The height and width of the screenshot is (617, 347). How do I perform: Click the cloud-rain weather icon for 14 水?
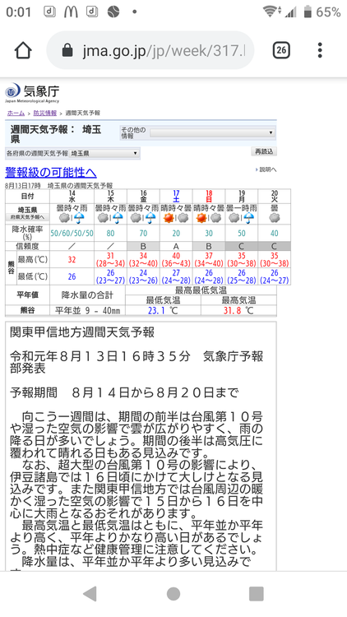[x=72, y=218]
